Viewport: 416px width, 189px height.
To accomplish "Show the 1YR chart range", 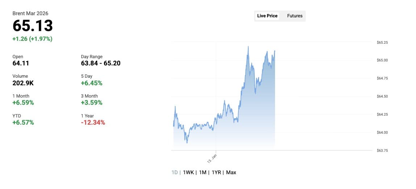I will [216, 172].
